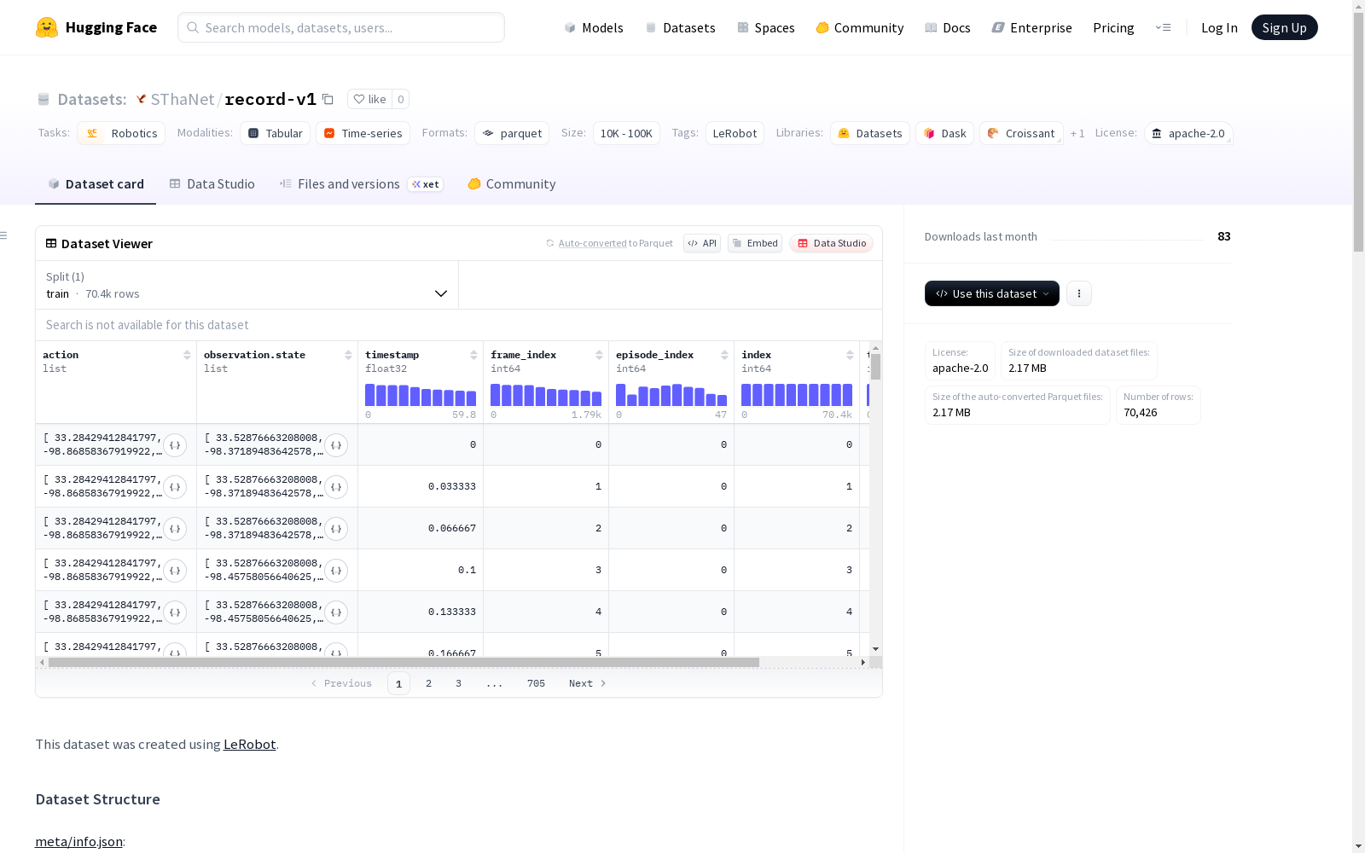Click the Hugging Face logo icon
This screenshot has width=1365, height=853.
pyautogui.click(x=47, y=27)
